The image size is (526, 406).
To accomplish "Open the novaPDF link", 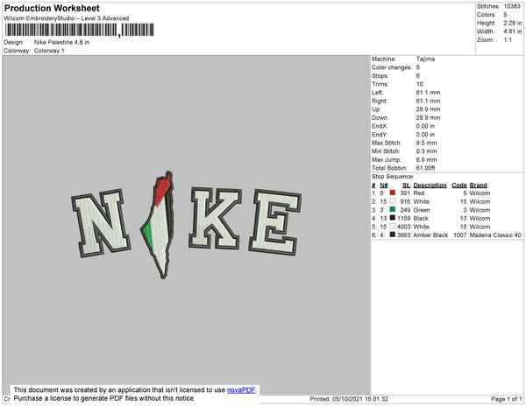I will click(241, 390).
